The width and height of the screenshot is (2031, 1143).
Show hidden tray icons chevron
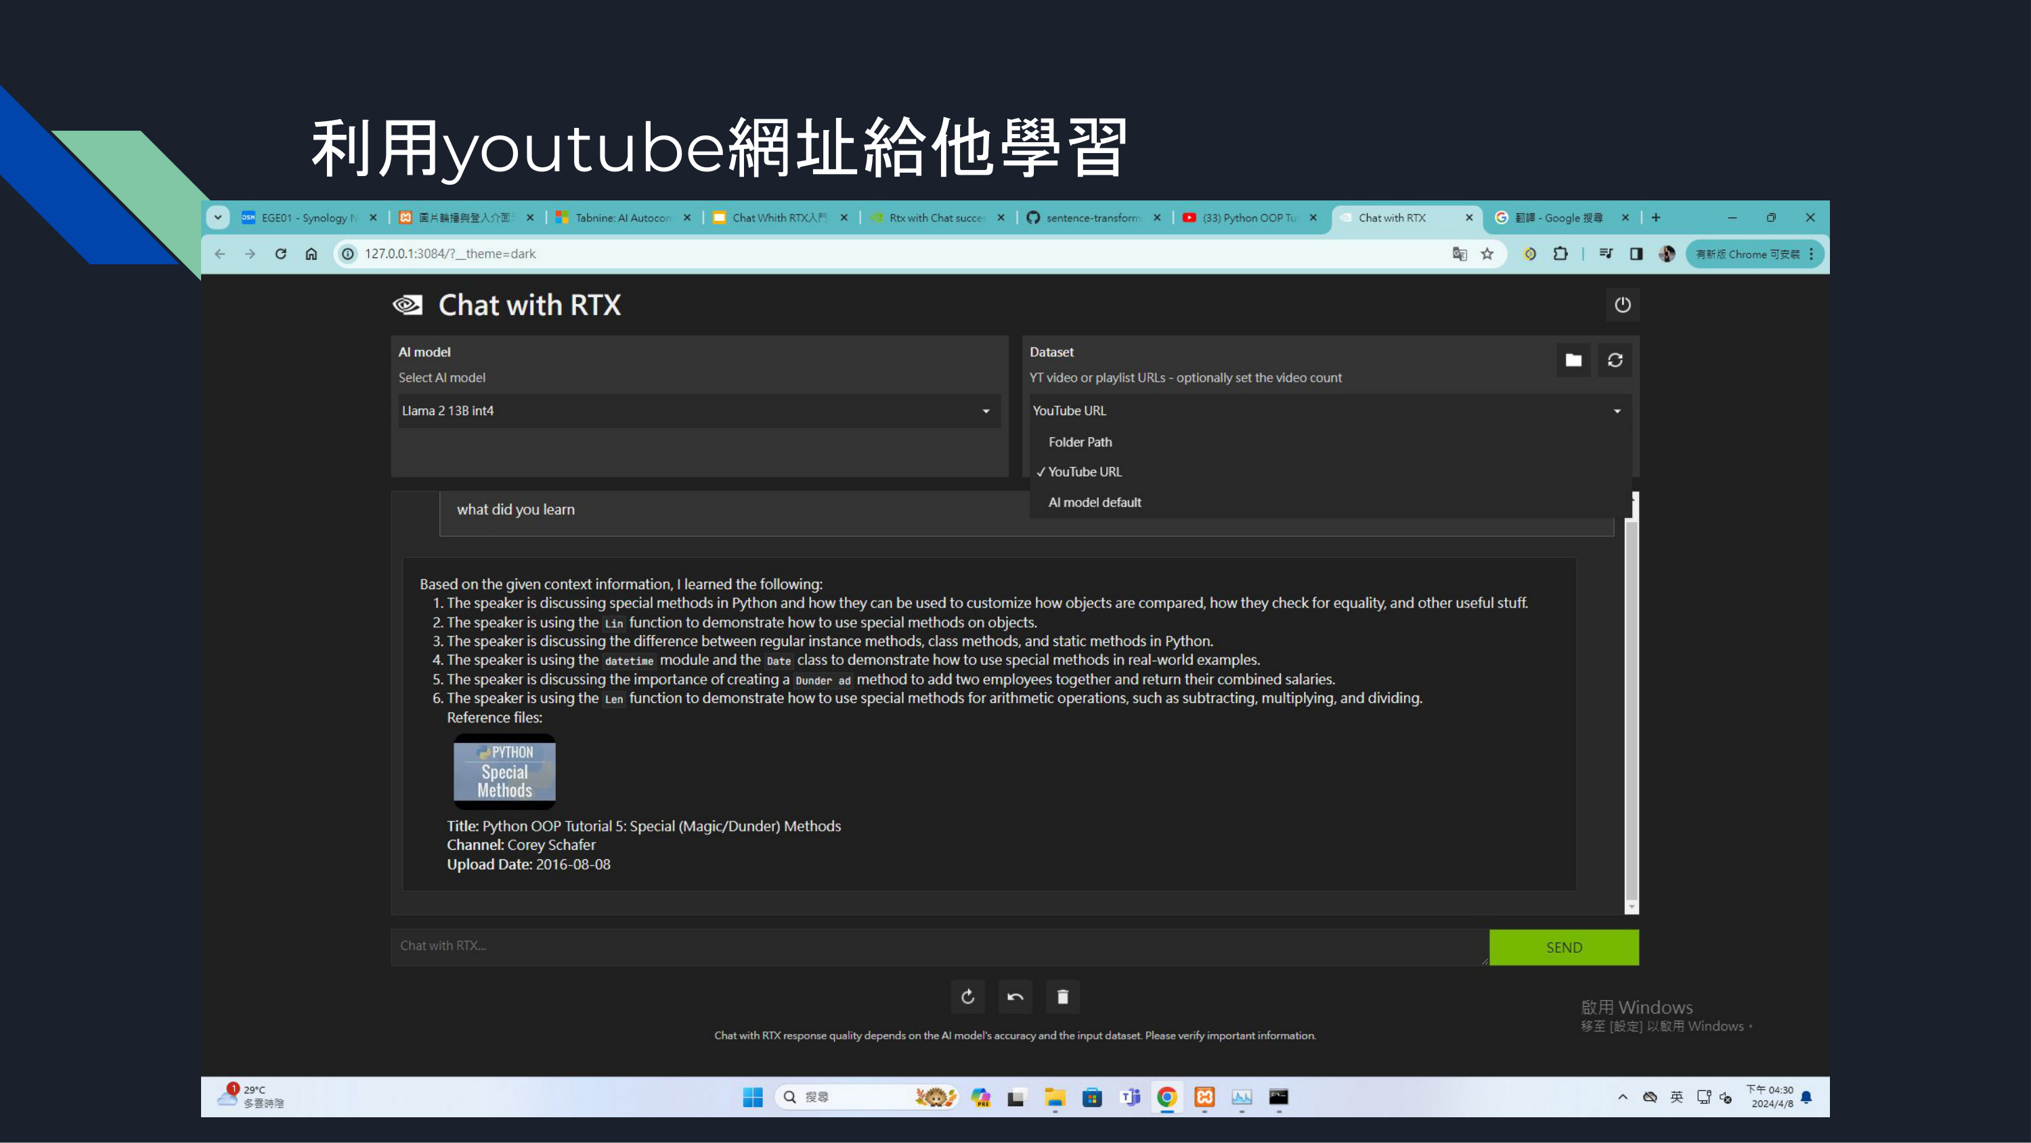point(1623,1097)
